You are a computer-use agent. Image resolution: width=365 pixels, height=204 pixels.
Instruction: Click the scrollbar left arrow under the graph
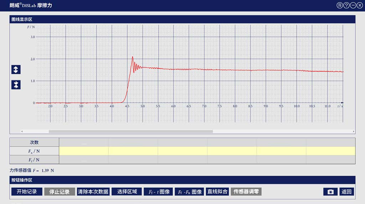point(22,131)
